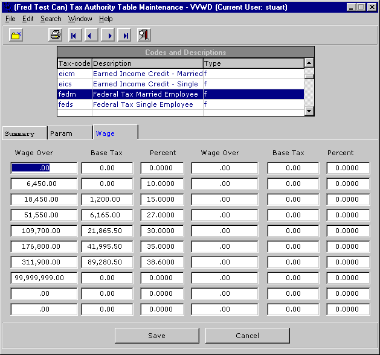Jump to the last record

coord(125,36)
